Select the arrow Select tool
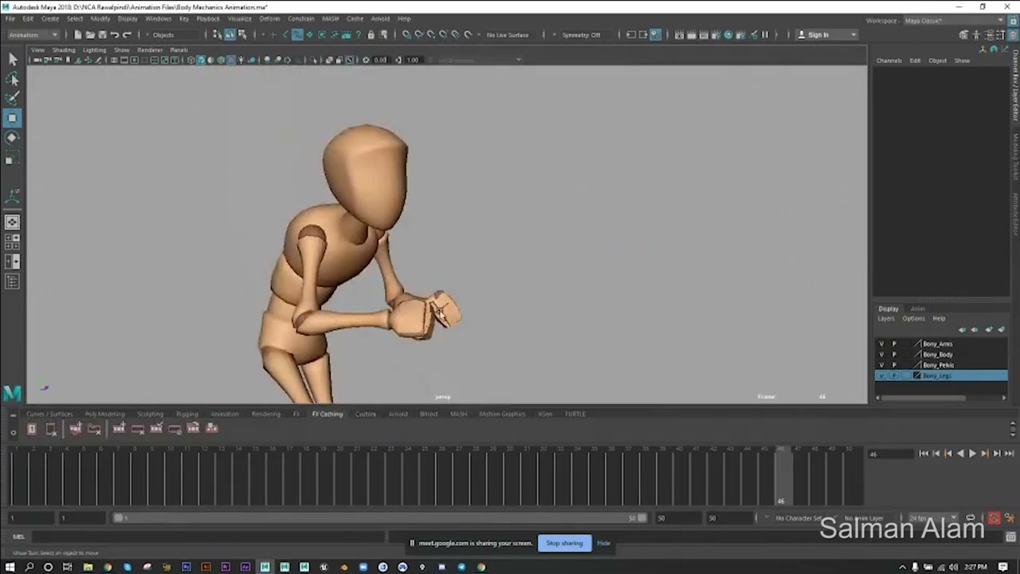This screenshot has height=574, width=1020. [x=12, y=59]
